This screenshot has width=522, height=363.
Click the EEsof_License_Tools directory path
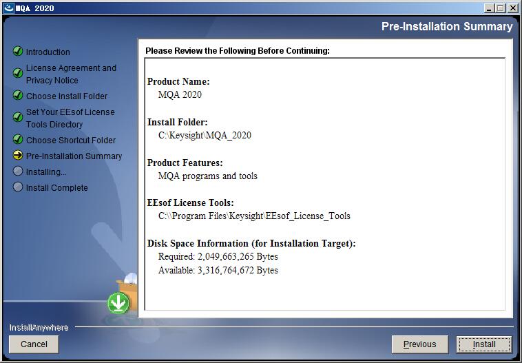[254, 216]
